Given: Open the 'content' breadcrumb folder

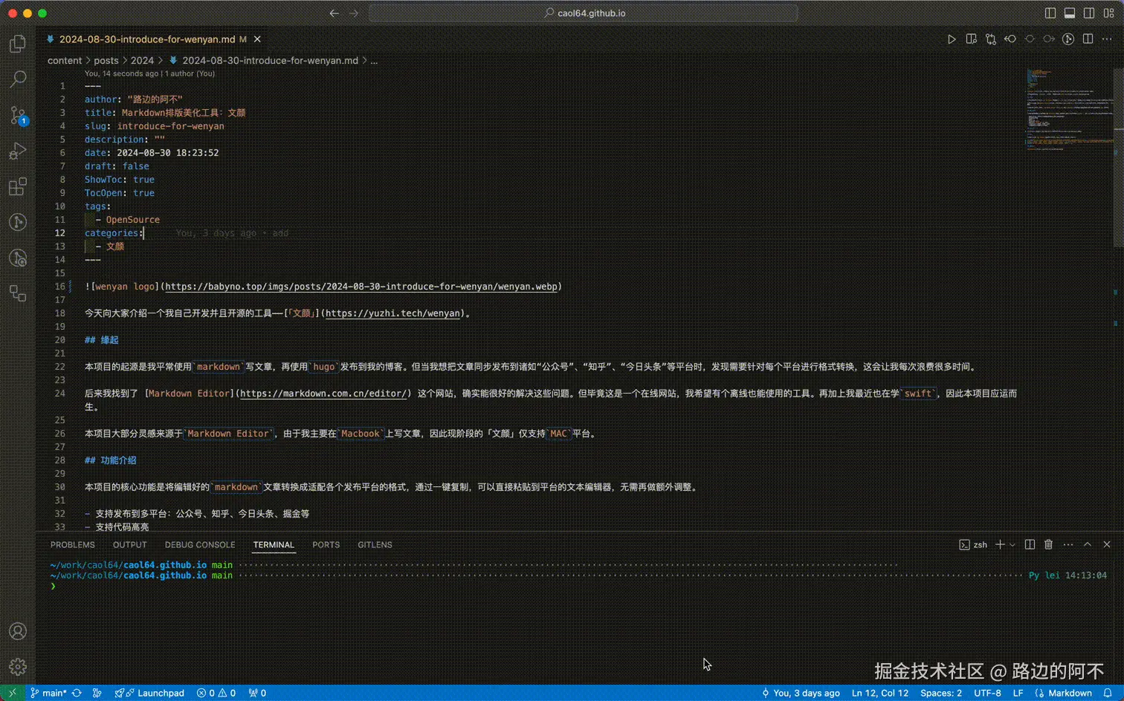Looking at the screenshot, I should click(65, 61).
